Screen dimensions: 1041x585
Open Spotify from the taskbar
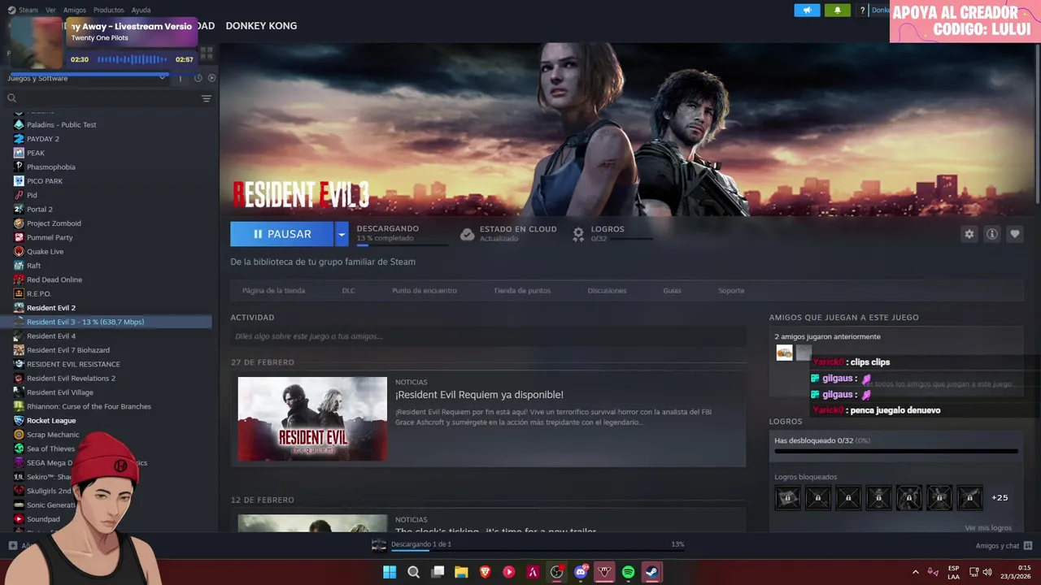628,572
